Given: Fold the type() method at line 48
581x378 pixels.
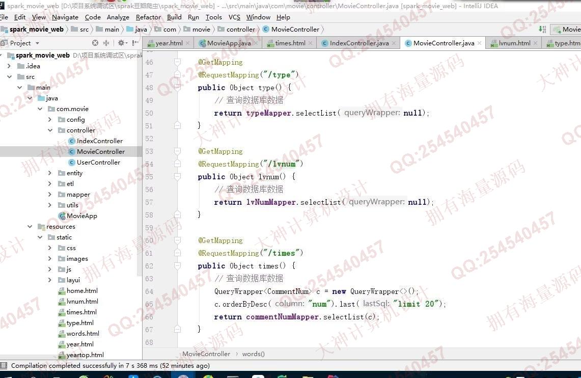Looking at the screenshot, I should click(178, 88).
